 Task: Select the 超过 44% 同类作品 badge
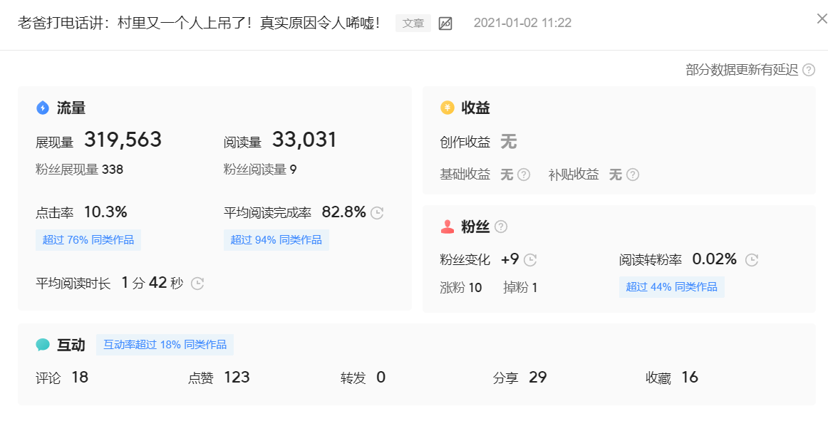[x=672, y=286]
